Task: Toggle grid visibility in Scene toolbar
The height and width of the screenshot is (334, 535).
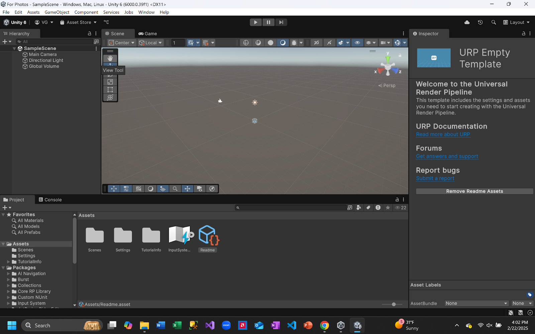Action: click(x=191, y=42)
